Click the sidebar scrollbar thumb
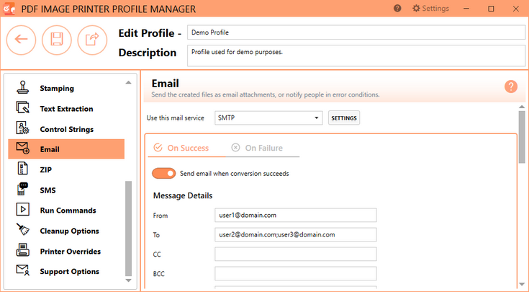This screenshot has width=529, height=292. click(x=129, y=229)
